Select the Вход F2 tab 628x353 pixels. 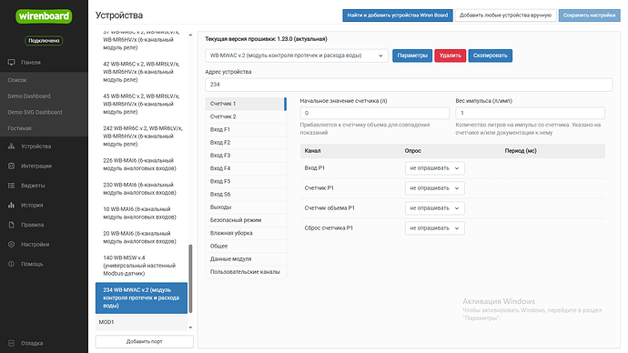point(246,143)
